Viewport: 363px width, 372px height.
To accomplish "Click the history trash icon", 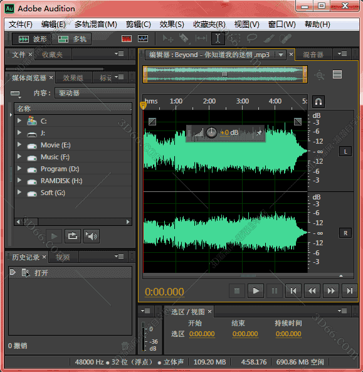I will pyautogui.click(x=125, y=346).
